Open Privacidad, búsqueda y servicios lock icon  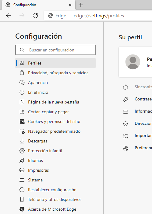point(22,73)
